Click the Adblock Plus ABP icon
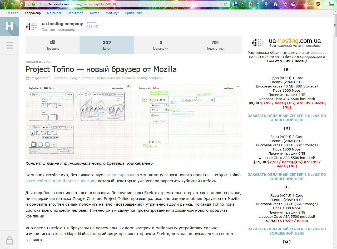The image size is (337, 249). point(318,4)
